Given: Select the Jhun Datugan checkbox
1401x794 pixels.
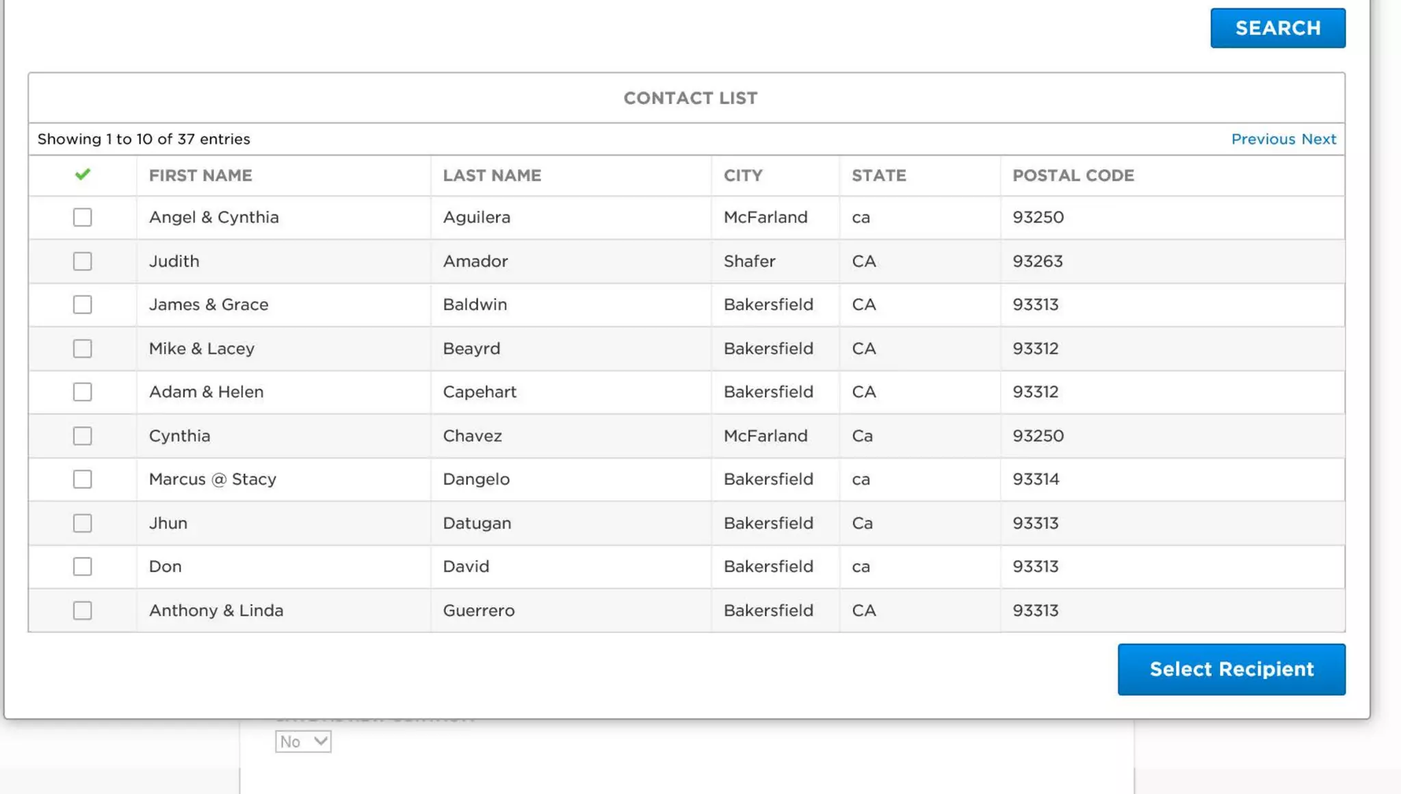Looking at the screenshot, I should tap(83, 523).
